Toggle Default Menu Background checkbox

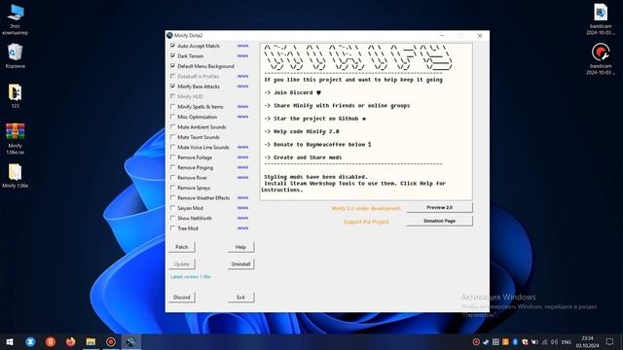[173, 66]
